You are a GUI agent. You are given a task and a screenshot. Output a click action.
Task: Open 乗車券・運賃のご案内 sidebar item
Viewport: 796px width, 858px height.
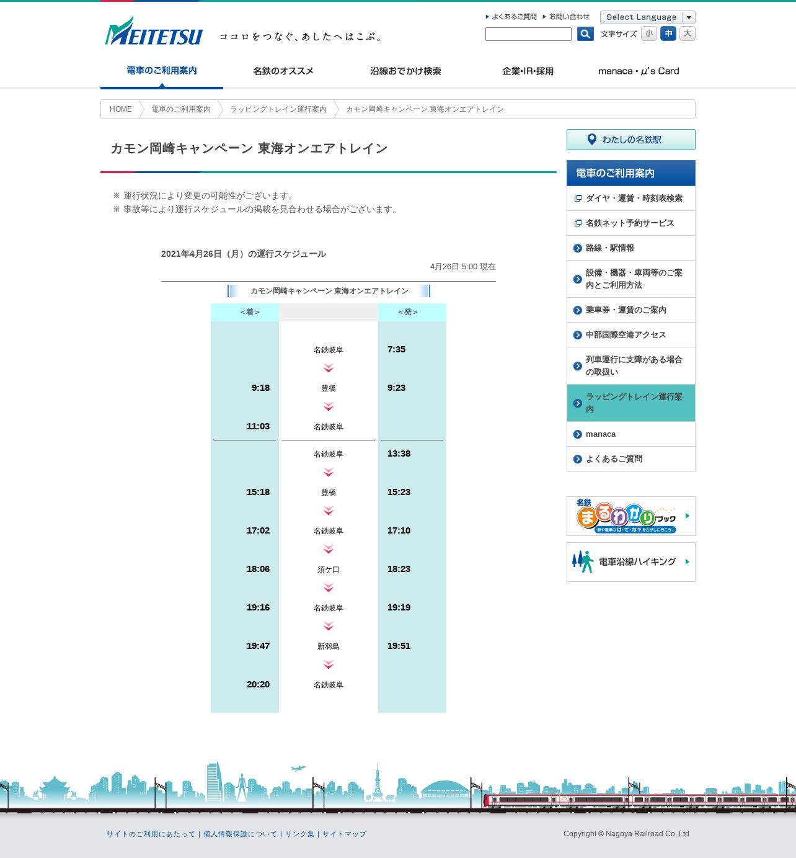click(x=631, y=310)
